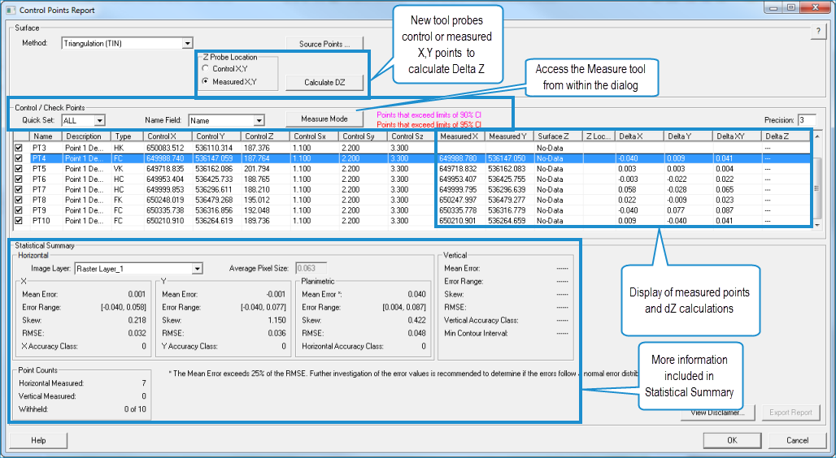
Task: Click the table vertical scrollbar
Action: coord(817,181)
